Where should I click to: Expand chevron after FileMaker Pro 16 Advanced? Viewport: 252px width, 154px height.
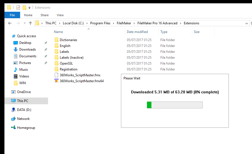pyautogui.click(x=180, y=23)
